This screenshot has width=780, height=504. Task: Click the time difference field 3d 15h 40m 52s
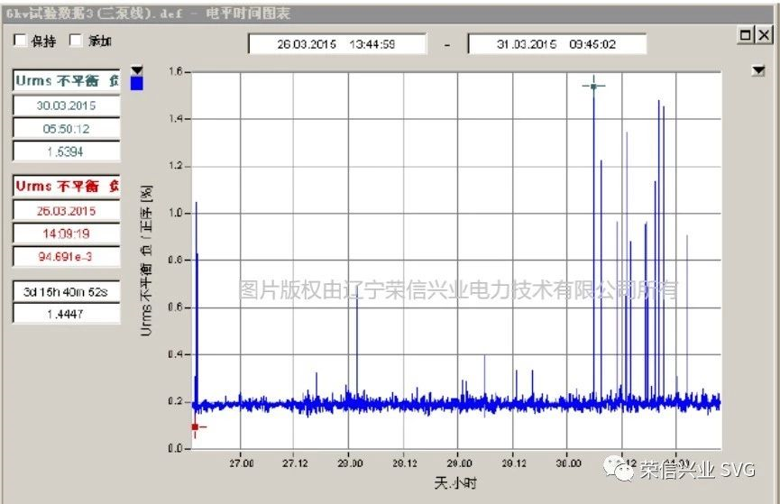point(66,291)
